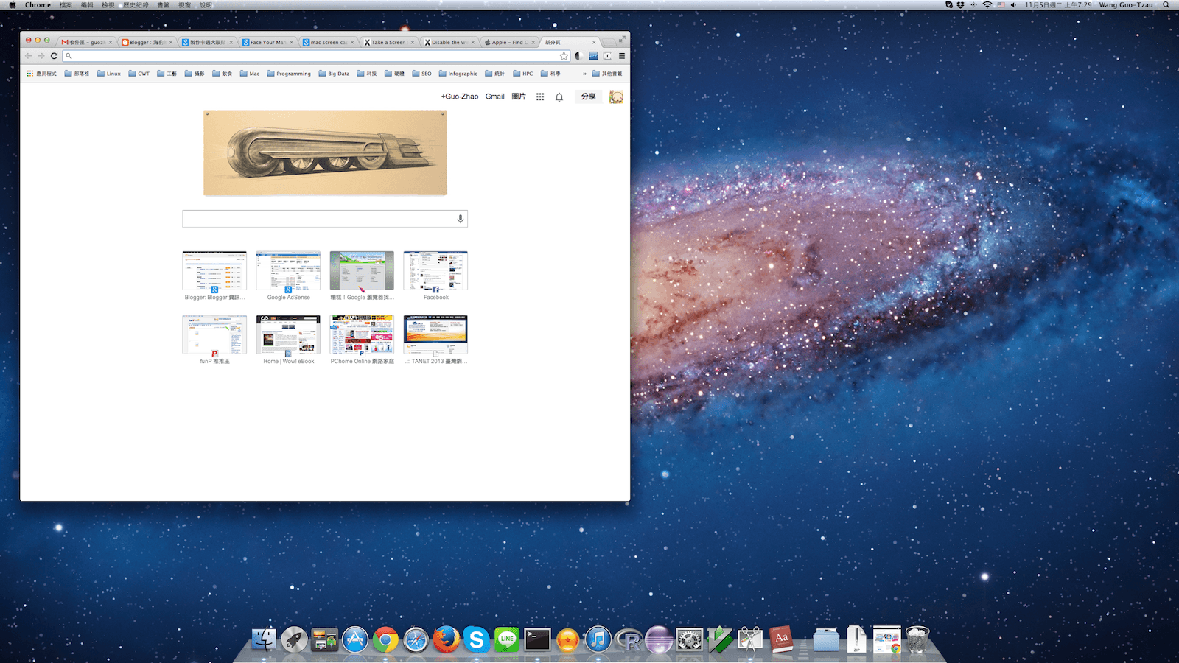Open the Wi-Fi status menu
This screenshot has width=1179, height=663.
987,5
